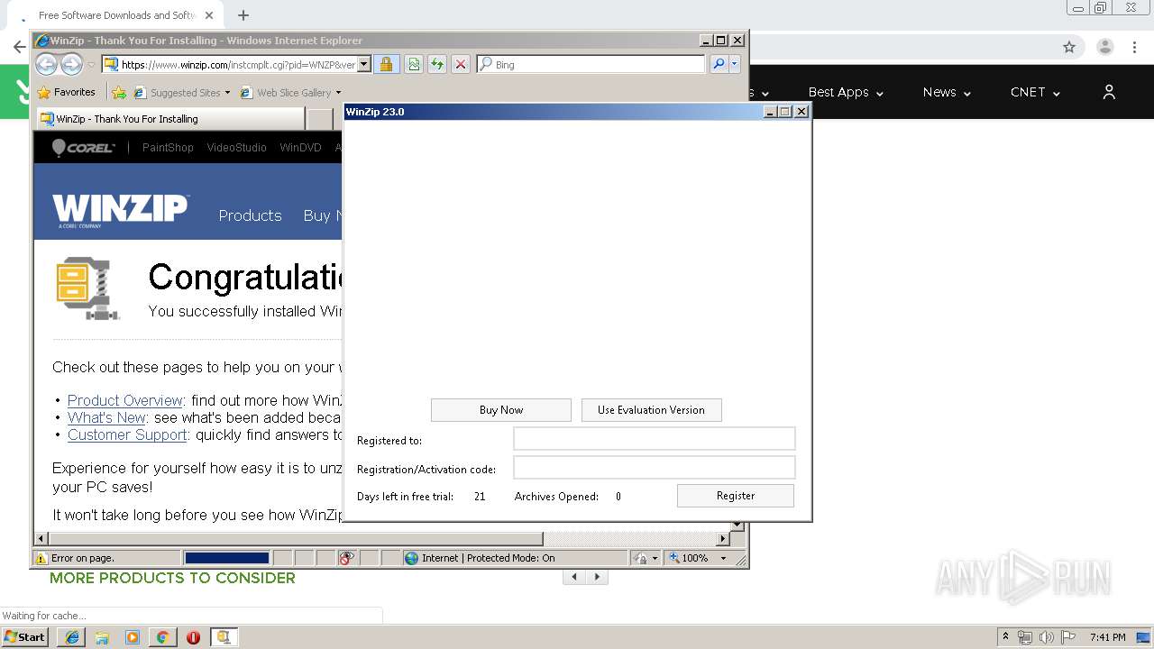Click the website user account icon
Image resolution: width=1154 pixels, height=649 pixels.
(1109, 92)
